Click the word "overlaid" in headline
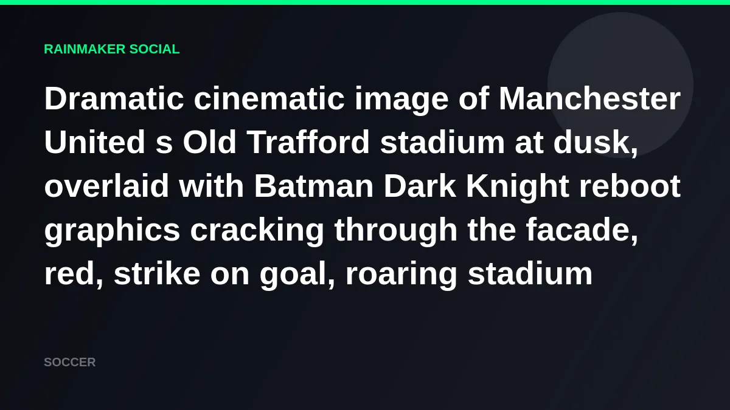Screen dimensions: 730x410 [106, 186]
